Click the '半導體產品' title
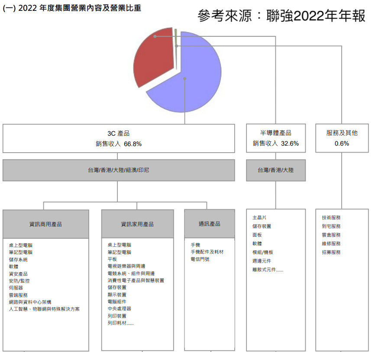This screenshot has width=372, height=352. click(x=276, y=133)
